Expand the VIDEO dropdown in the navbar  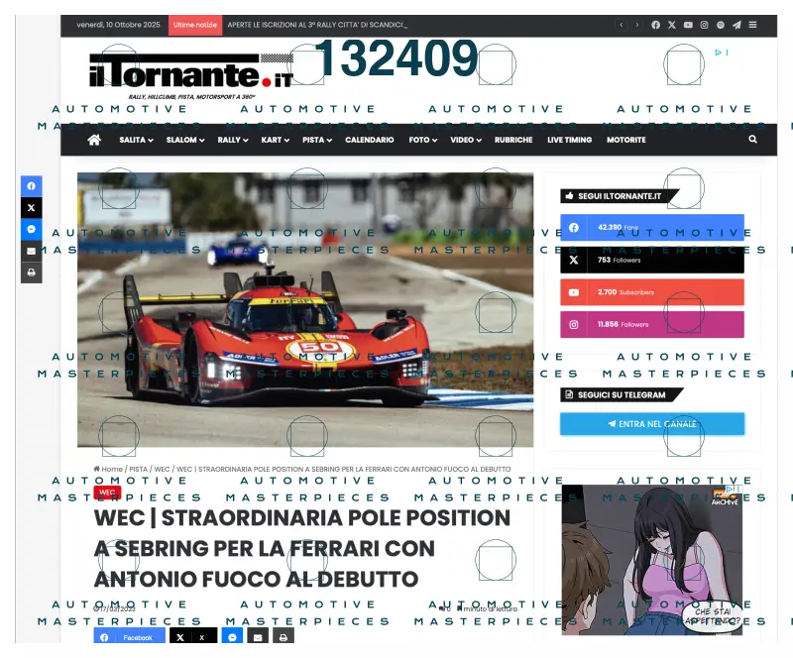point(462,140)
